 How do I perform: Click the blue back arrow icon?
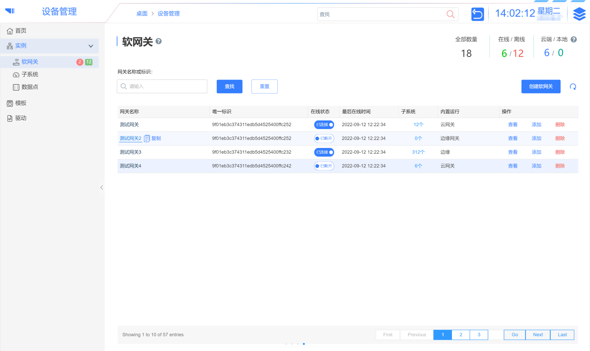(x=477, y=14)
